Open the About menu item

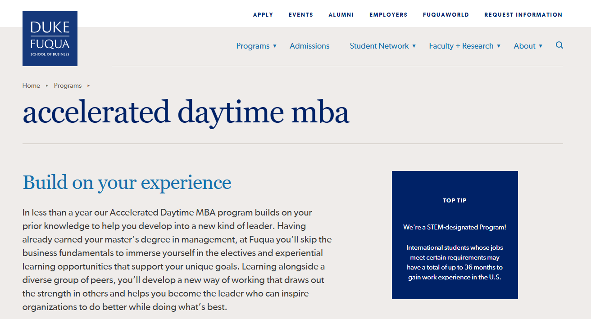[524, 46]
